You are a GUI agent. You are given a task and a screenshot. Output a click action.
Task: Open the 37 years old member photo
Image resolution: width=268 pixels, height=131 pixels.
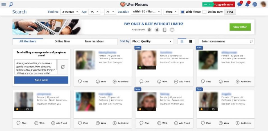click(x=208, y=101)
